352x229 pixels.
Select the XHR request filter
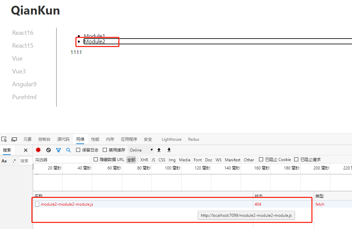tap(144, 160)
